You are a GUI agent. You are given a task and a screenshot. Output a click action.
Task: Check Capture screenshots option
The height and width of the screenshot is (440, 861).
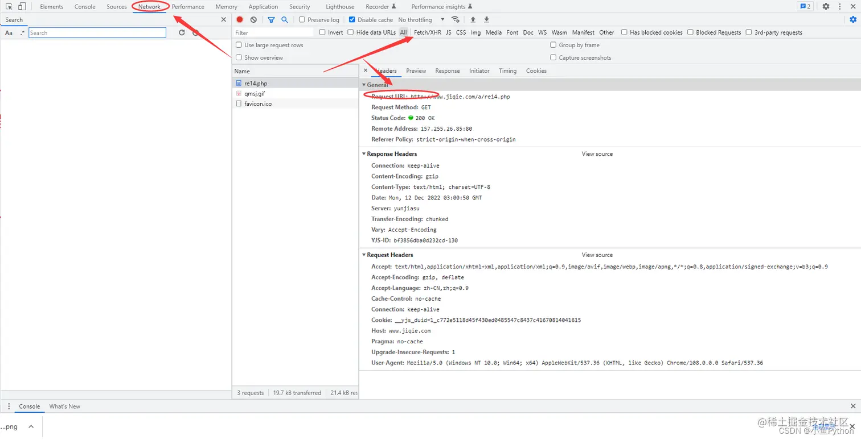click(x=553, y=57)
